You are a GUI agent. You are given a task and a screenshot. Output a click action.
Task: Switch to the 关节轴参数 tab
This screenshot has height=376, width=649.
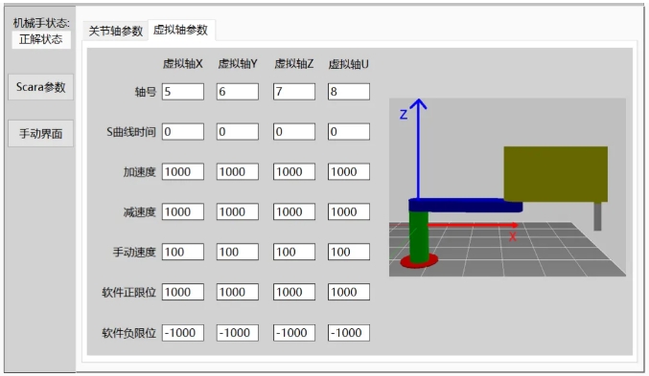tap(115, 31)
